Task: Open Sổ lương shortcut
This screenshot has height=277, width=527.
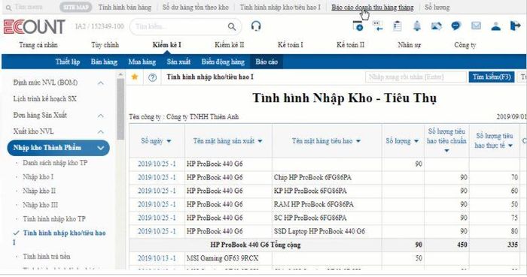Action: 437,7
